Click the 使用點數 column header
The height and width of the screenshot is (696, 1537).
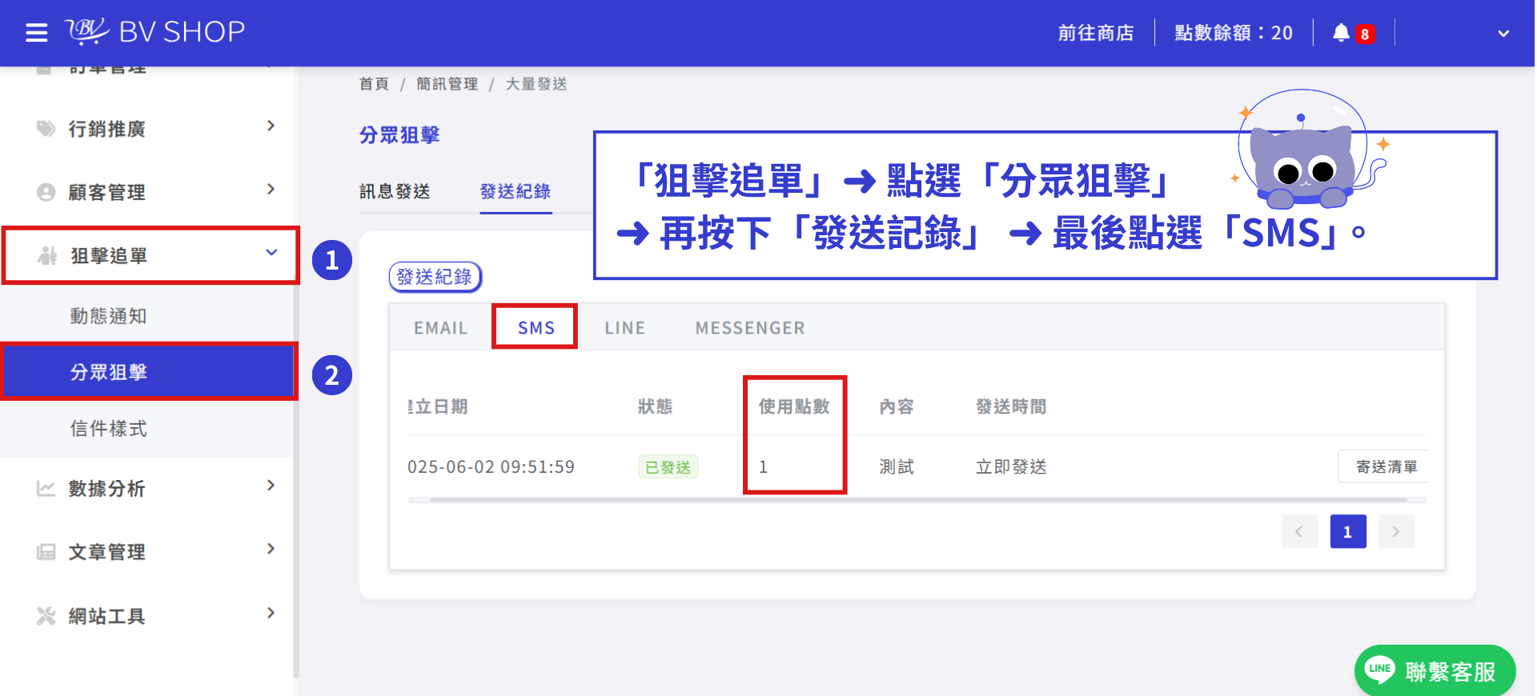point(794,406)
